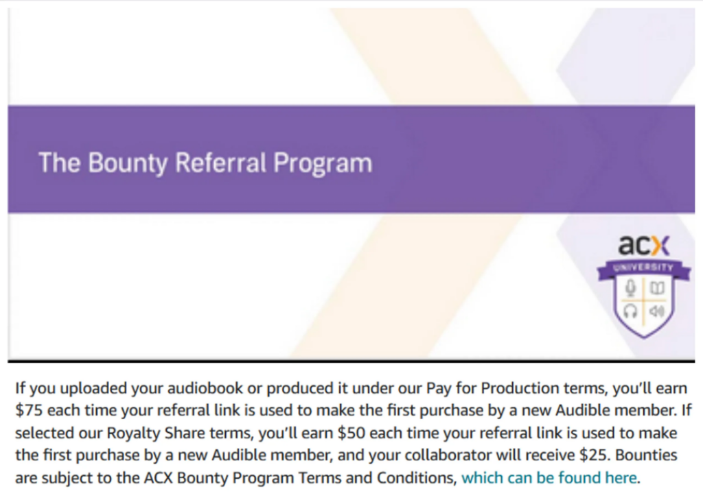This screenshot has height=498, width=703.
Task: Click the purple University ribbon on the badge
Action: (x=643, y=268)
